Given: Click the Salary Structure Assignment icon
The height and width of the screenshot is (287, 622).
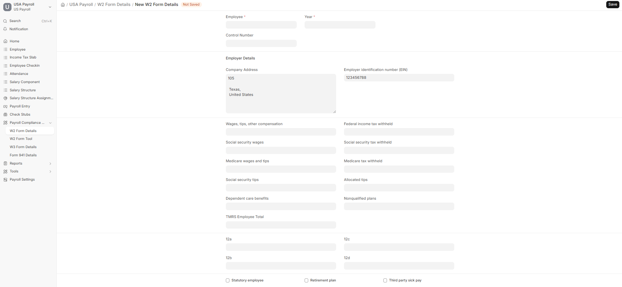Looking at the screenshot, I should 5,98.
